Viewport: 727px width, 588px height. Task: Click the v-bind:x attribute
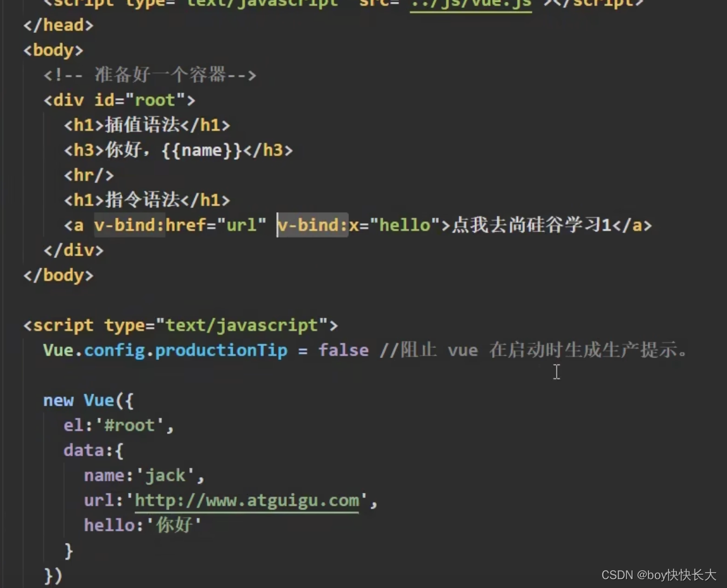[318, 226]
